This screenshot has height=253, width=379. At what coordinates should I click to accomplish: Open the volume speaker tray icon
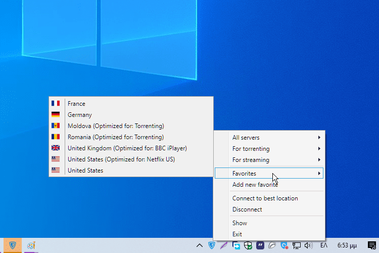pyautogui.click(x=308, y=245)
